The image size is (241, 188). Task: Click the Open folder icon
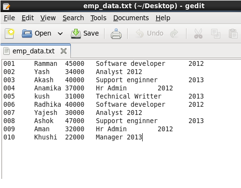click(27, 34)
